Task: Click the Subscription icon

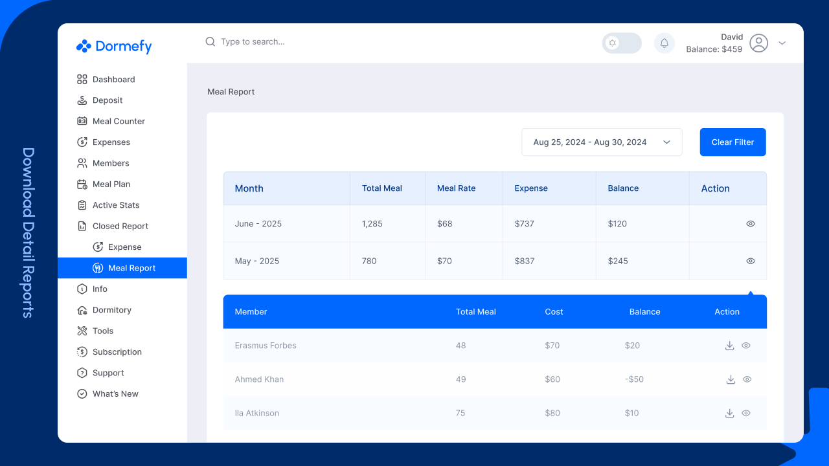Action: (x=82, y=352)
